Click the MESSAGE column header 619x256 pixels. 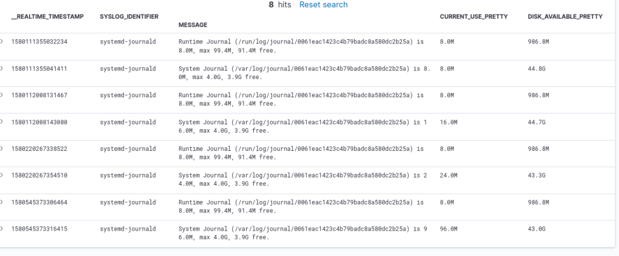point(193,25)
